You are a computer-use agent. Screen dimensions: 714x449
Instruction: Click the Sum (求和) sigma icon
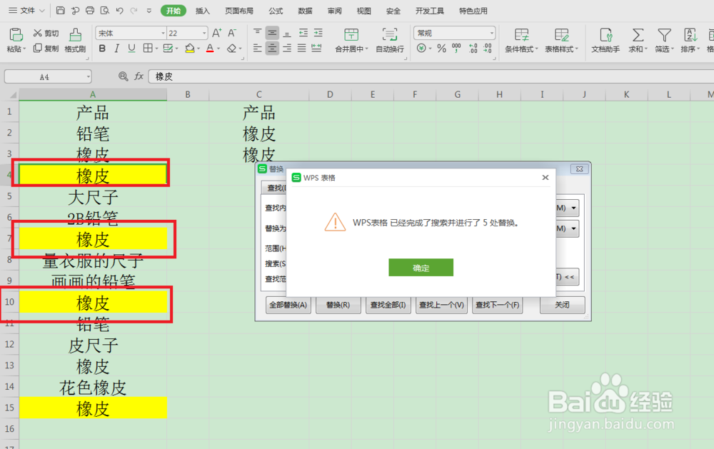pyautogui.click(x=638, y=34)
